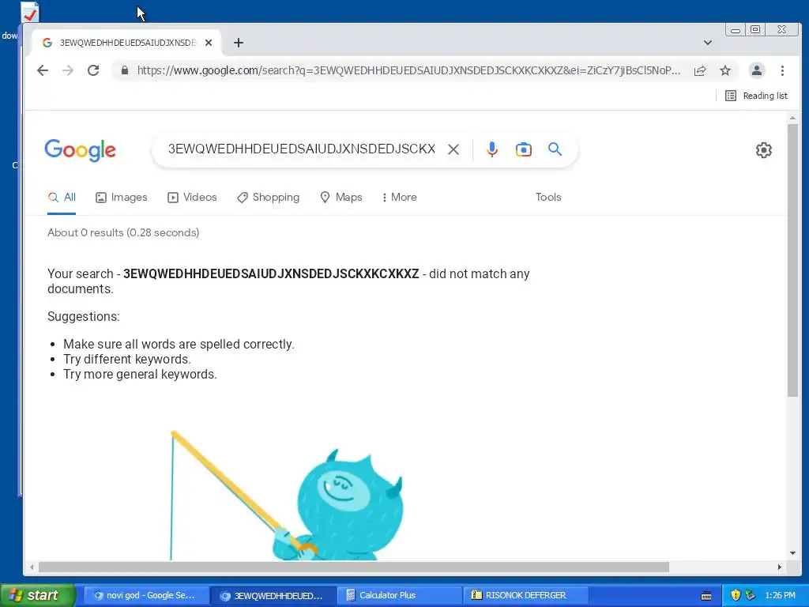The height and width of the screenshot is (607, 809).
Task: Reload the current search page
Action: pos(93,70)
